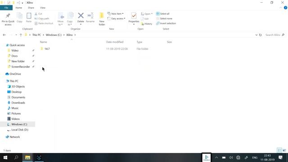
Task: Open the recent locations dropdown arrow
Action: 16,35
